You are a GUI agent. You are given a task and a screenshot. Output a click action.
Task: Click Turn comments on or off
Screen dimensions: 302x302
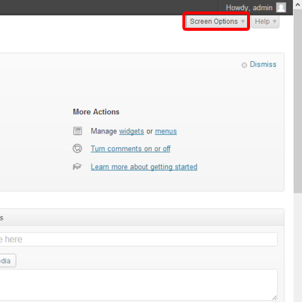tap(130, 149)
